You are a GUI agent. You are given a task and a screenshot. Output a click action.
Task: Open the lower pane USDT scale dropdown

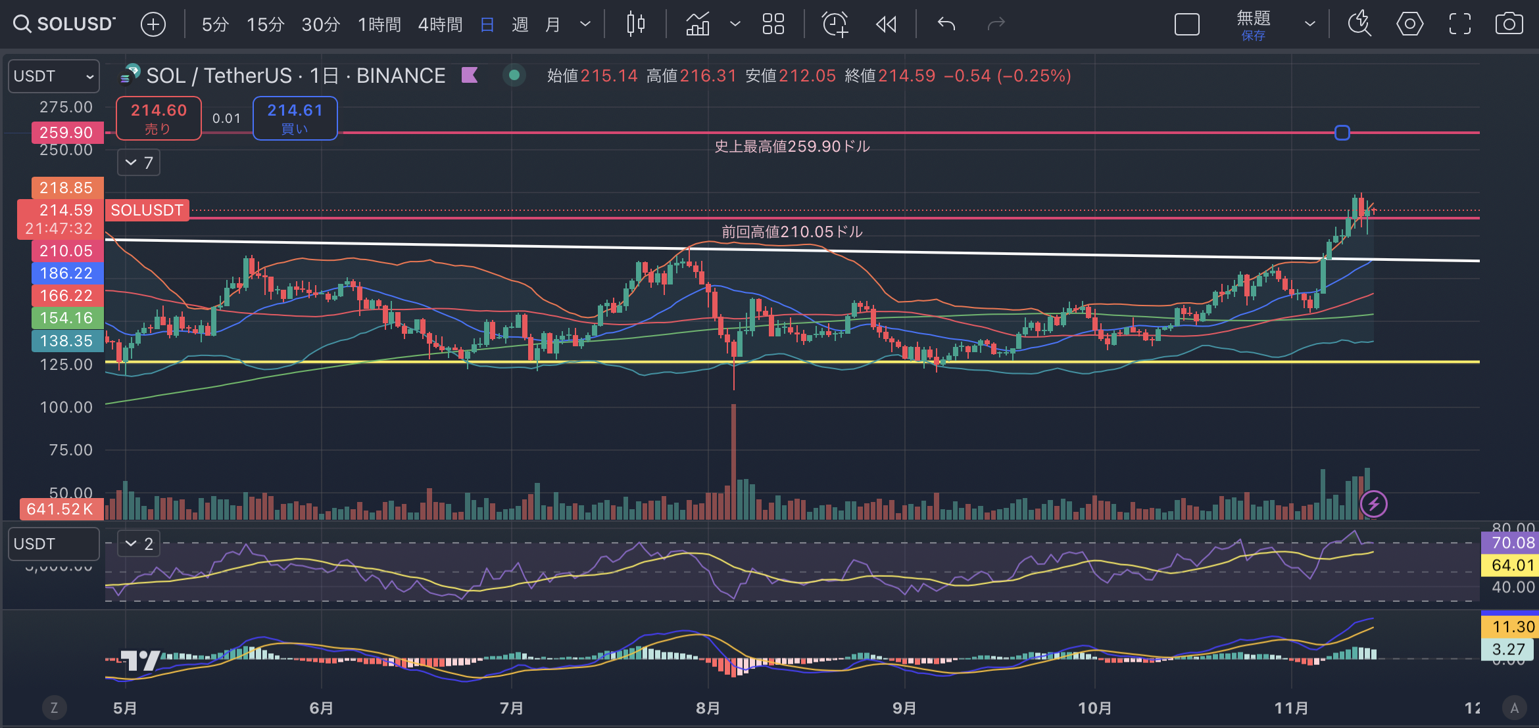click(x=54, y=544)
